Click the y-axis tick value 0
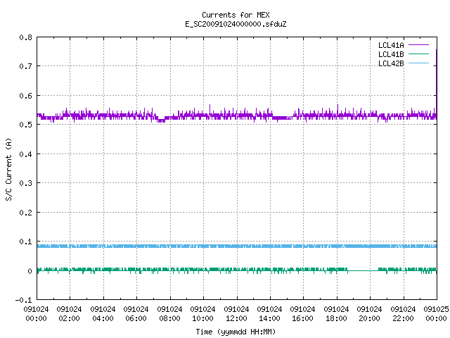Image resolution: width=450 pixels, height=338 pixels. coord(30,270)
